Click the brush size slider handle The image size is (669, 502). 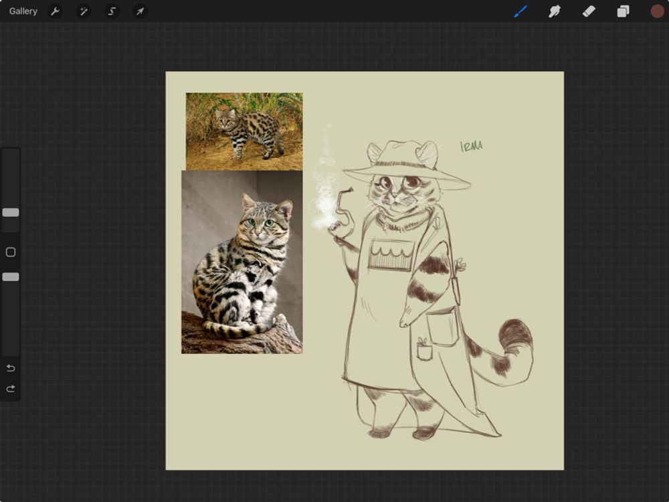click(11, 213)
